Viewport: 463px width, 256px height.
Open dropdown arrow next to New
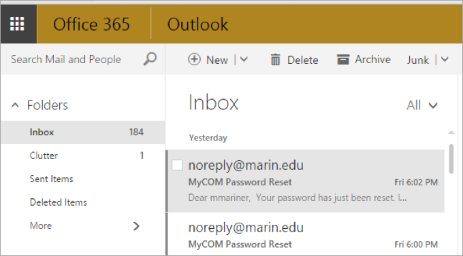[244, 60]
